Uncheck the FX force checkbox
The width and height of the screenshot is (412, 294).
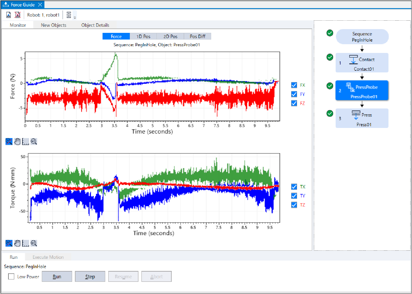point(294,85)
